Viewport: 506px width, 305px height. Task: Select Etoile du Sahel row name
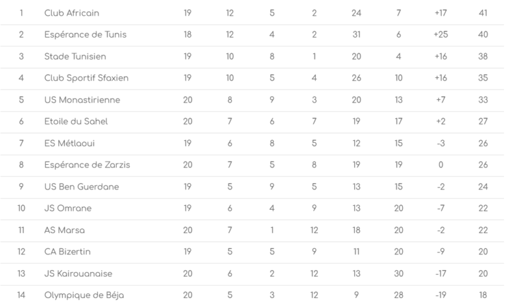click(x=76, y=121)
